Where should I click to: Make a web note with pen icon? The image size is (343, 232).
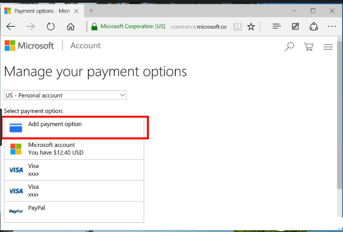point(296,27)
